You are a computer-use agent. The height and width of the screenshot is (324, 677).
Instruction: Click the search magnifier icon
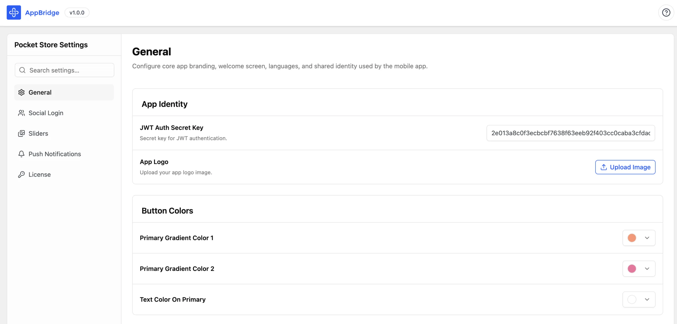(x=22, y=70)
